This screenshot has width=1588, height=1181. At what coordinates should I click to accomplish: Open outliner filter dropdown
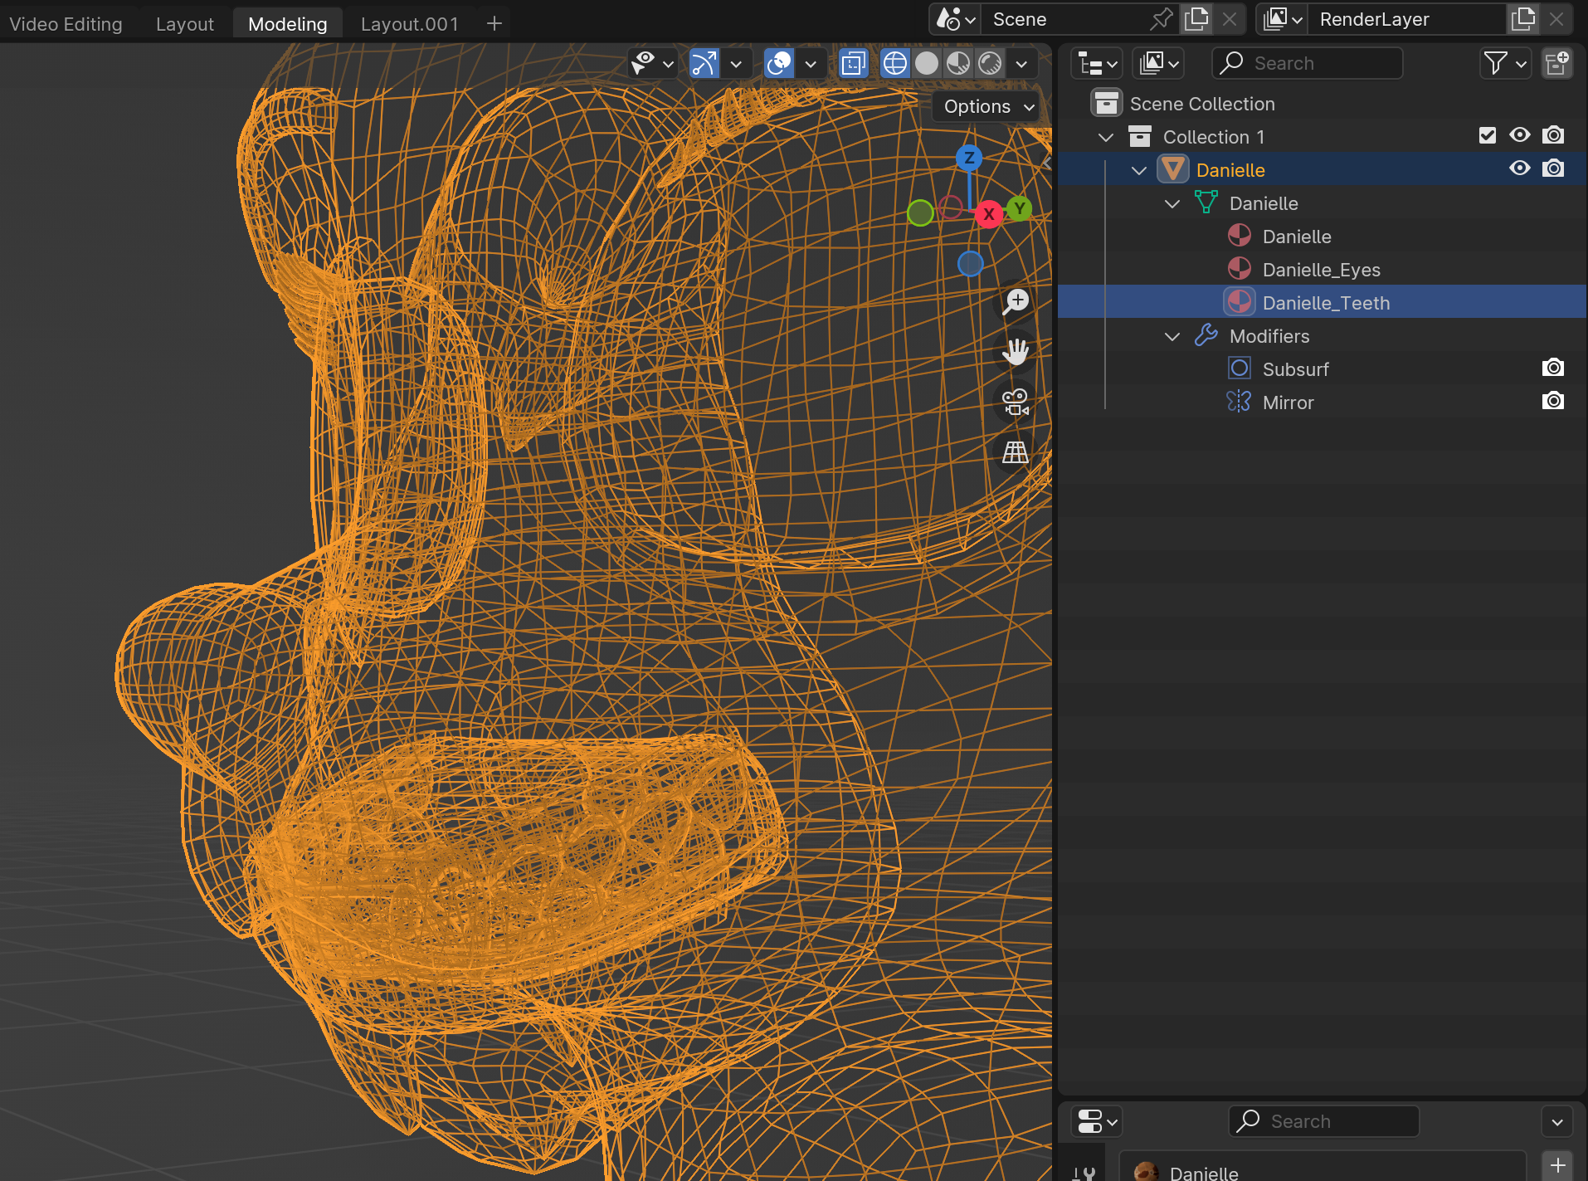coord(1504,64)
